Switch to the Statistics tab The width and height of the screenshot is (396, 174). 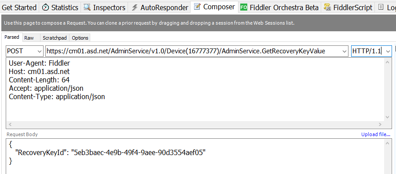pyautogui.click(x=60, y=7)
